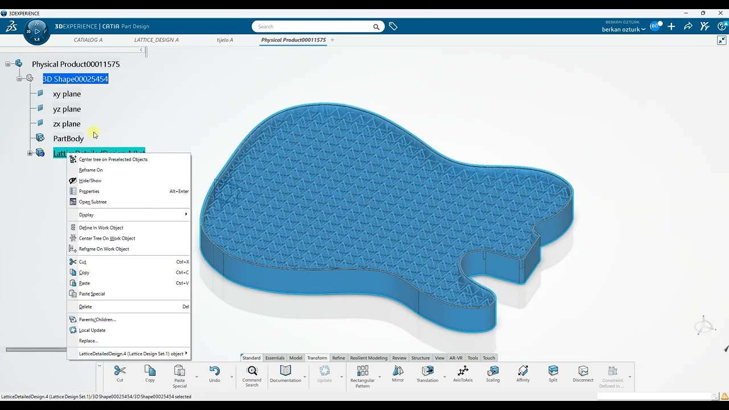Click the search magnifier icon
729x410 pixels.
[x=376, y=27]
